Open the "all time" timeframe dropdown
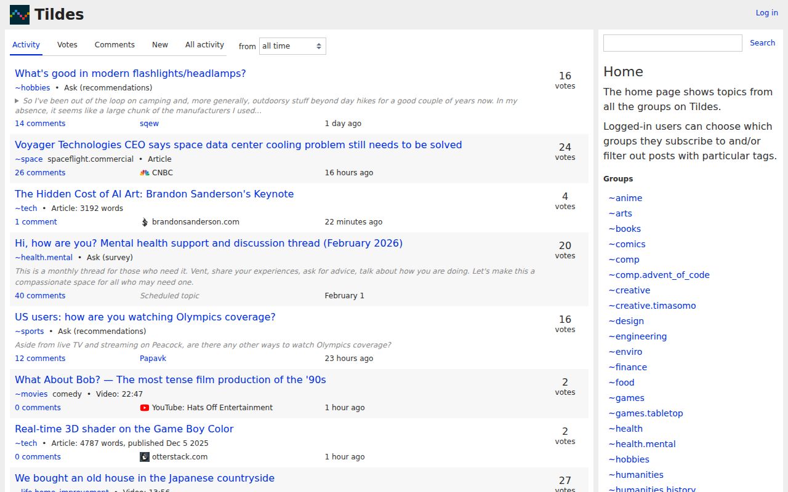Screen dimensions: 788x492 point(292,46)
